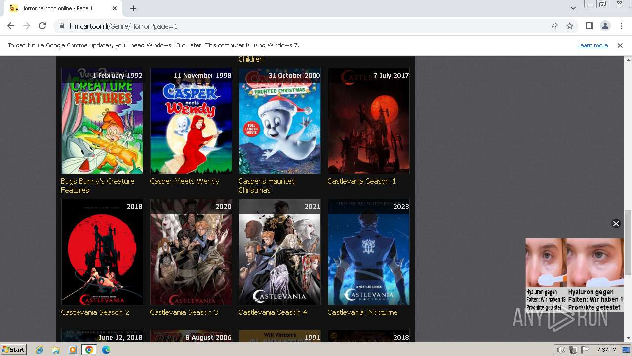Click Castlevania: Nocturne title link
632x356 pixels.
coord(362,312)
